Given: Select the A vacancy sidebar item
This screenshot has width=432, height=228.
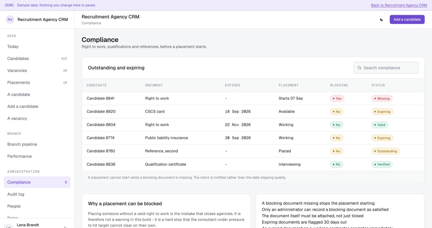Looking at the screenshot, I should (x=37, y=118).
